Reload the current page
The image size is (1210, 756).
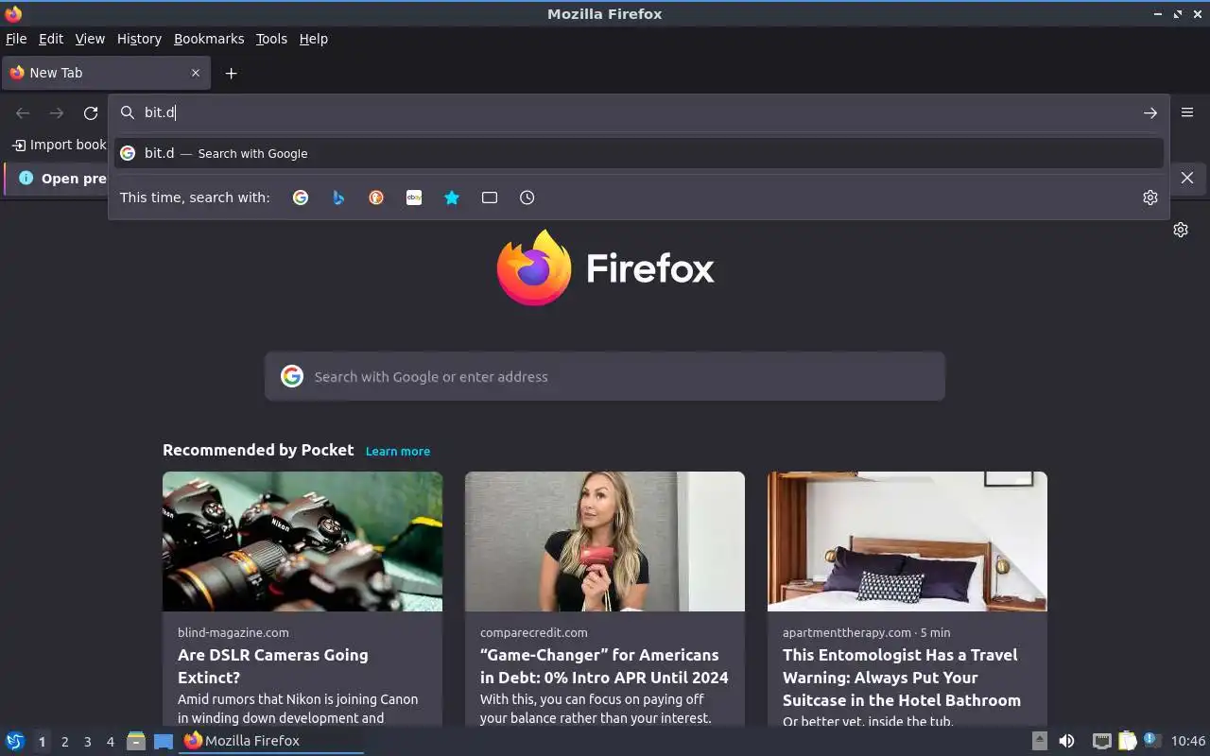tap(91, 113)
